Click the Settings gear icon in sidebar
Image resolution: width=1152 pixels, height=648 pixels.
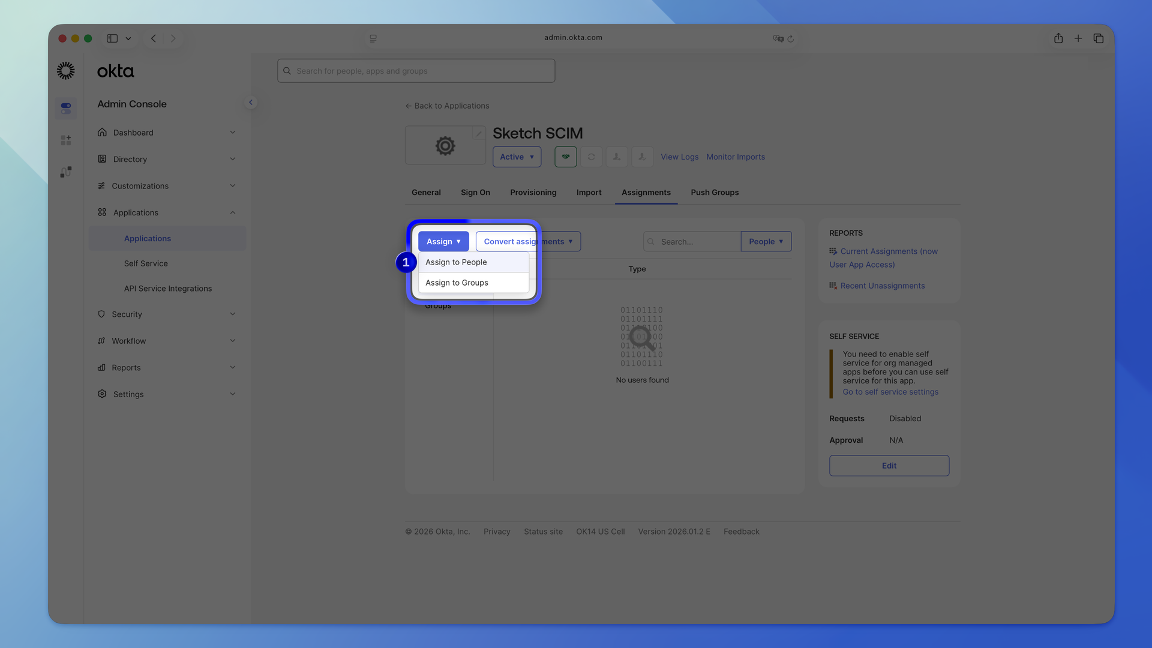[102, 394]
